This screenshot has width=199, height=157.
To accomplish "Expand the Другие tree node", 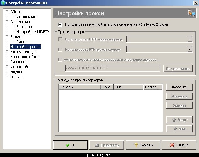I will [7, 72].
